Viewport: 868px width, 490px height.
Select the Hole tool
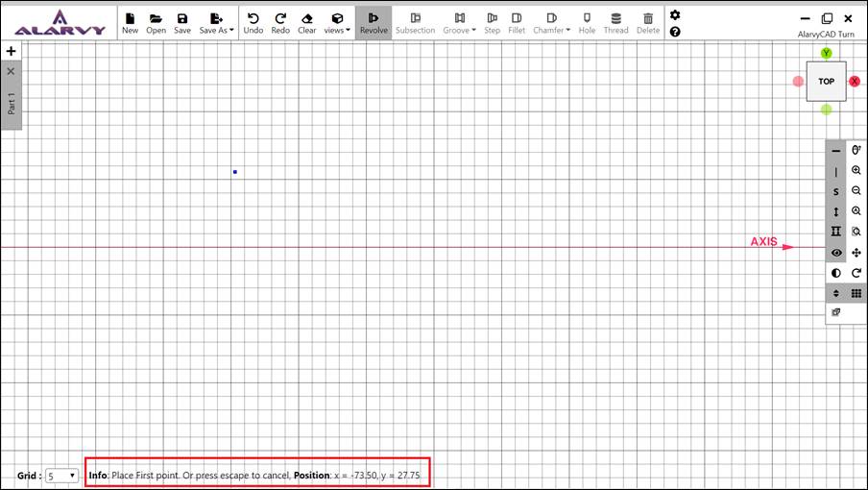click(x=587, y=23)
